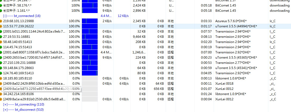The image size is (291, 112).
Task: Click status icon of peer 34.242.214.165:8106
Action: [1, 94]
